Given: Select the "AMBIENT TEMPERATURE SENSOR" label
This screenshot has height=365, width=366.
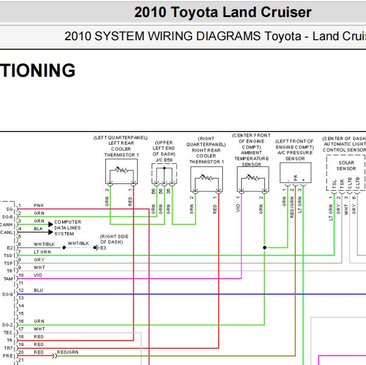Looking at the screenshot, I should point(252,158).
